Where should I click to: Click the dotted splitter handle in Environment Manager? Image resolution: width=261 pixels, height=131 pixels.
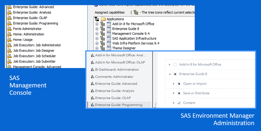click(x=156, y=104)
